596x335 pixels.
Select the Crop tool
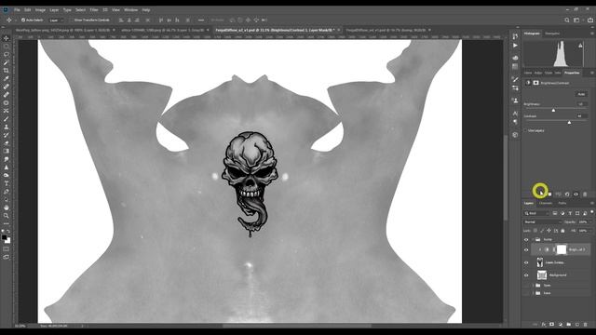[7, 71]
